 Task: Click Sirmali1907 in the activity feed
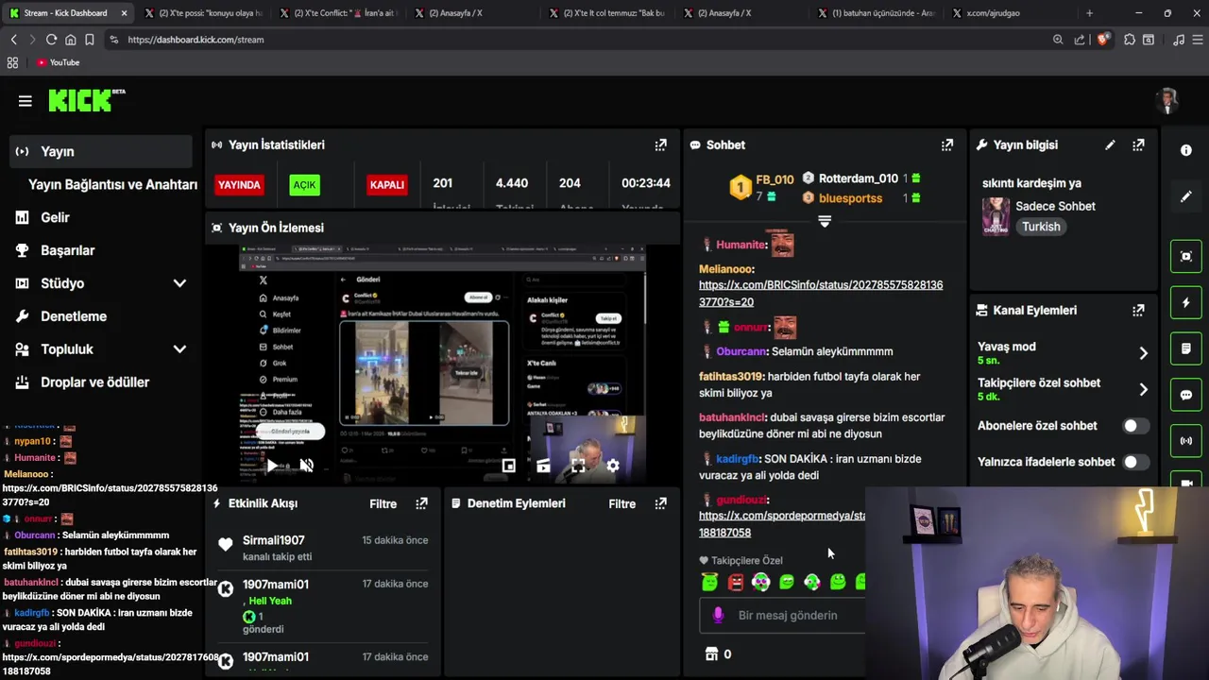click(273, 540)
